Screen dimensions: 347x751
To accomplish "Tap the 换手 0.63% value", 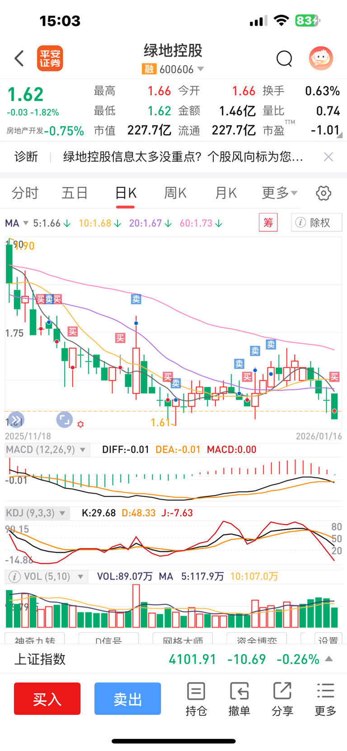I will tap(322, 91).
